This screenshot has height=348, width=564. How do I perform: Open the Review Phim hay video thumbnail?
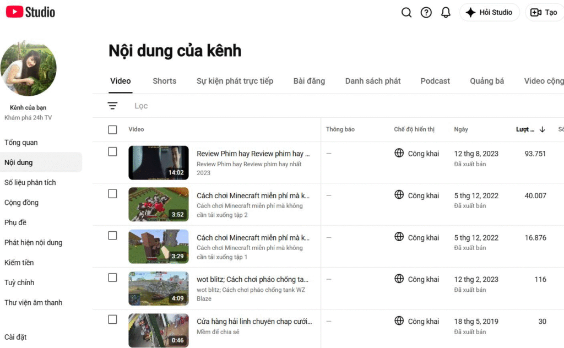[159, 162]
